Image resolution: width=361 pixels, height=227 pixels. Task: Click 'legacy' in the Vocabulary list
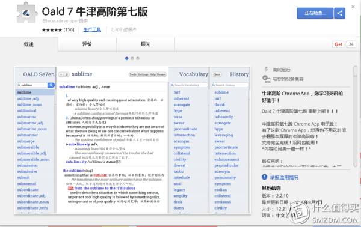point(179,190)
